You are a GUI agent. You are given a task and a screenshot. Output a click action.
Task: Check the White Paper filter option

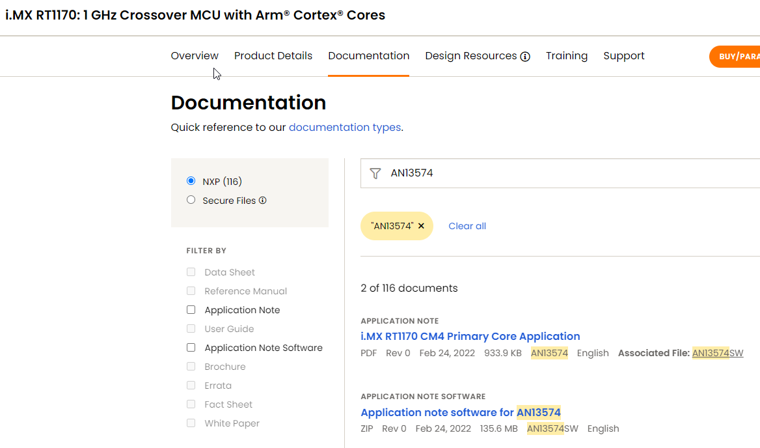pos(191,423)
